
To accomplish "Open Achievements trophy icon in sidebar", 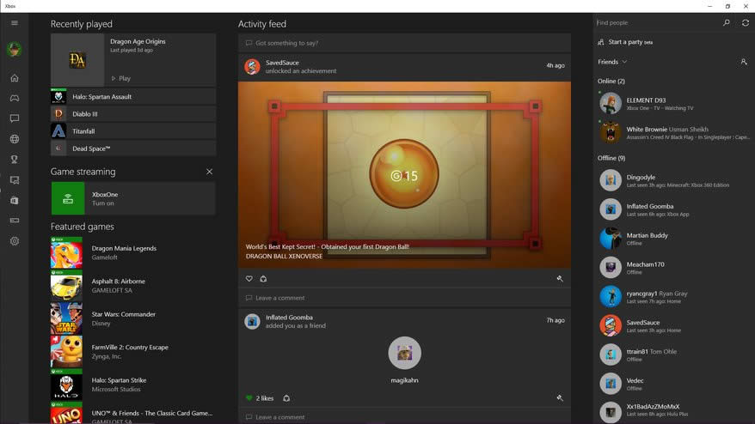I will click(x=14, y=160).
